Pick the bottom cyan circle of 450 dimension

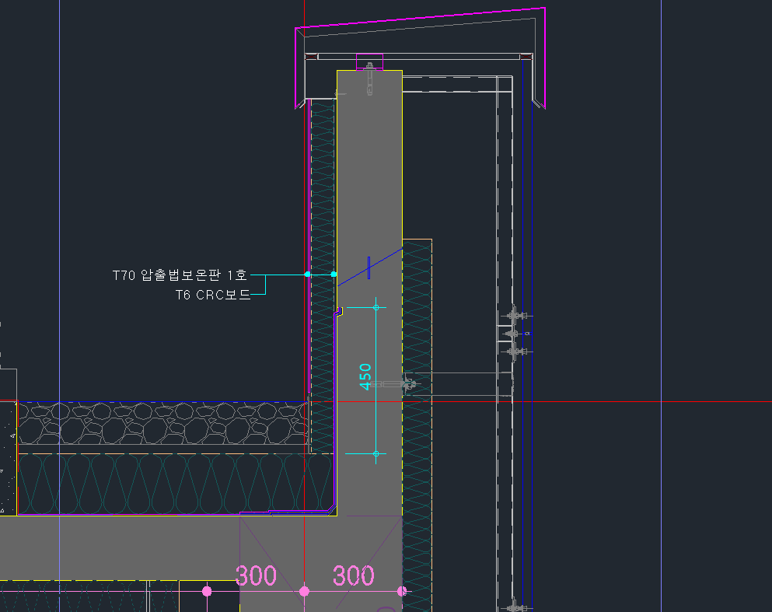pyautogui.click(x=376, y=453)
